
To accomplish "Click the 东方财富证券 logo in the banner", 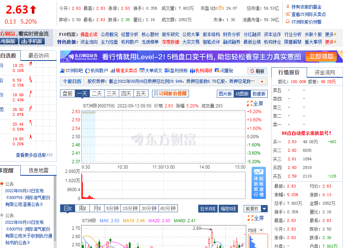I will (x=83, y=57).
